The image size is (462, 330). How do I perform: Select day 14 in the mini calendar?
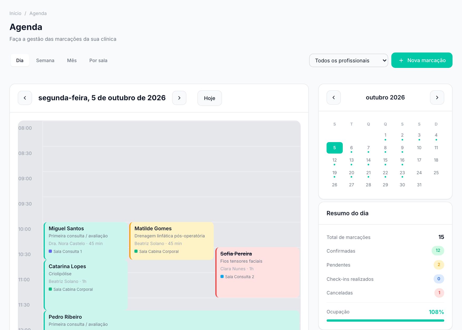click(368, 160)
